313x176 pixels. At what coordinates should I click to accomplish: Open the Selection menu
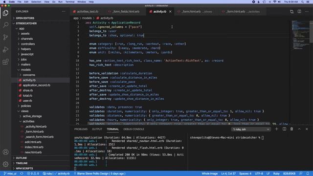[x=36, y=2]
